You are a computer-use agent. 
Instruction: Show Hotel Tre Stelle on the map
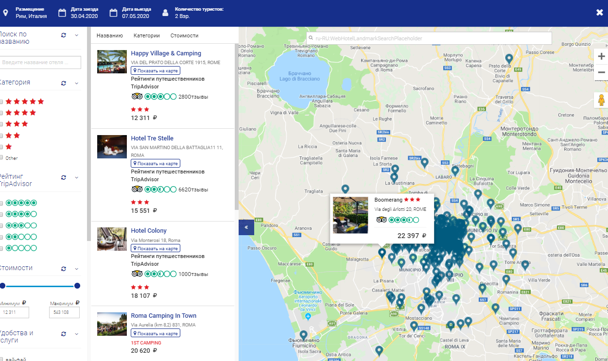point(156,163)
